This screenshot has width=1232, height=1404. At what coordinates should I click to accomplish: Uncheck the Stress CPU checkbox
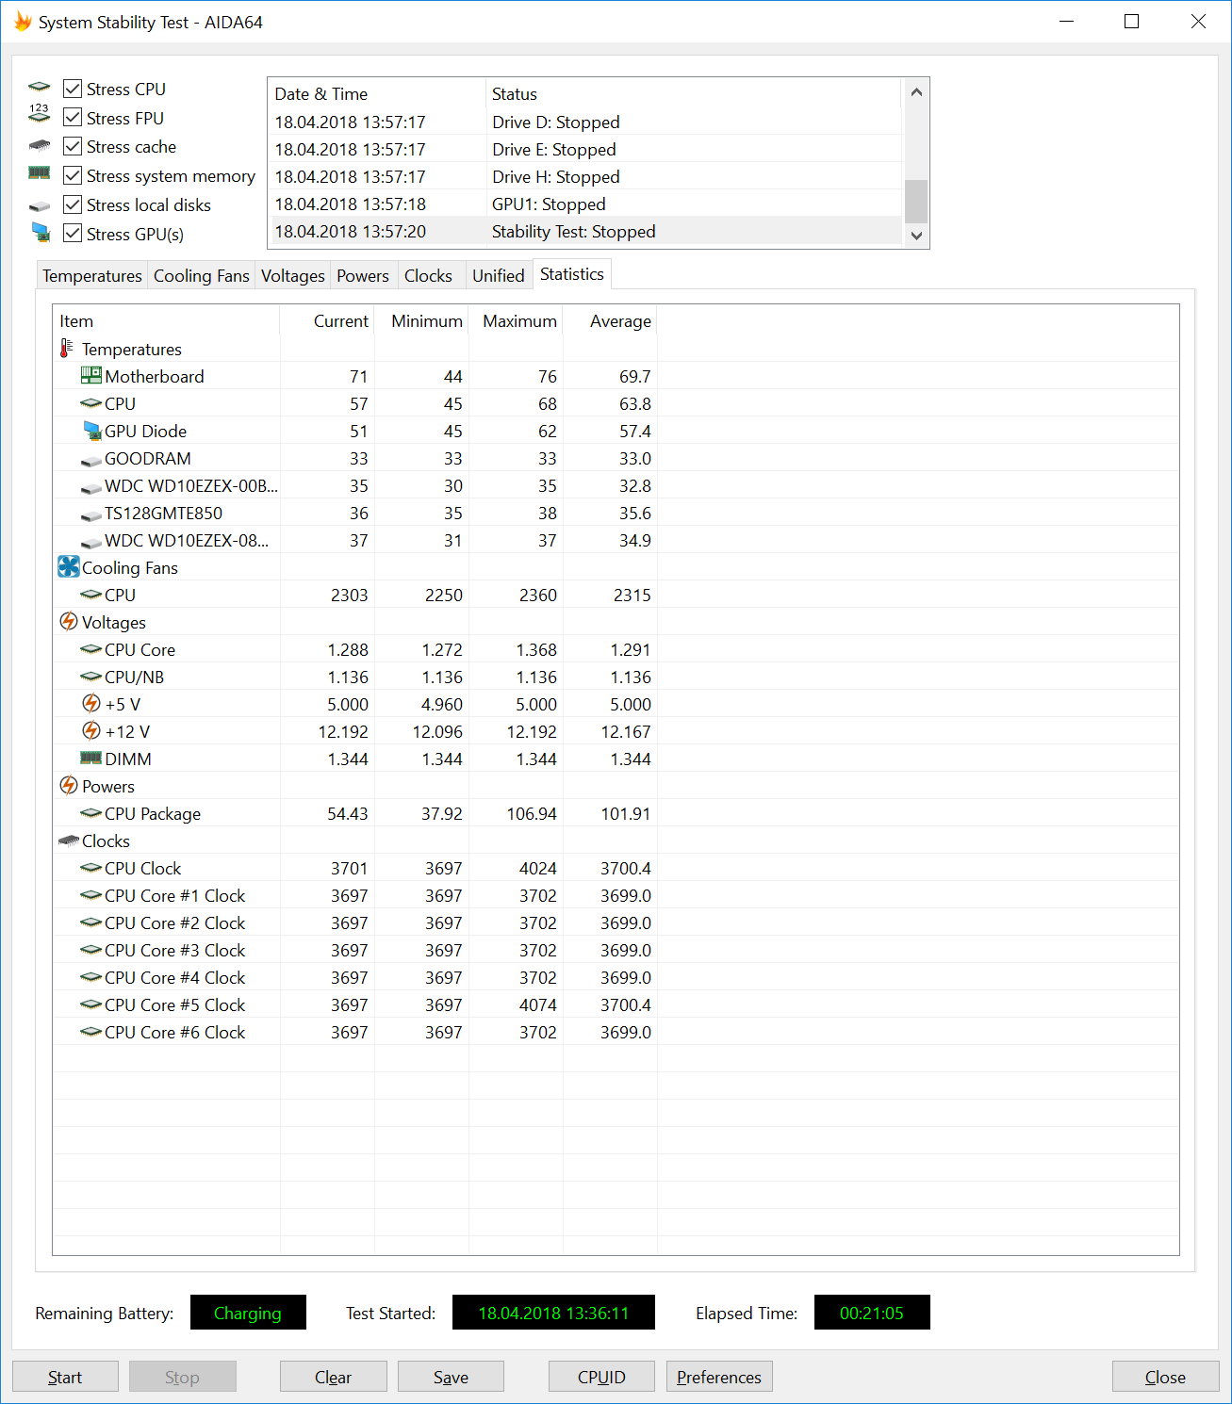tap(73, 89)
